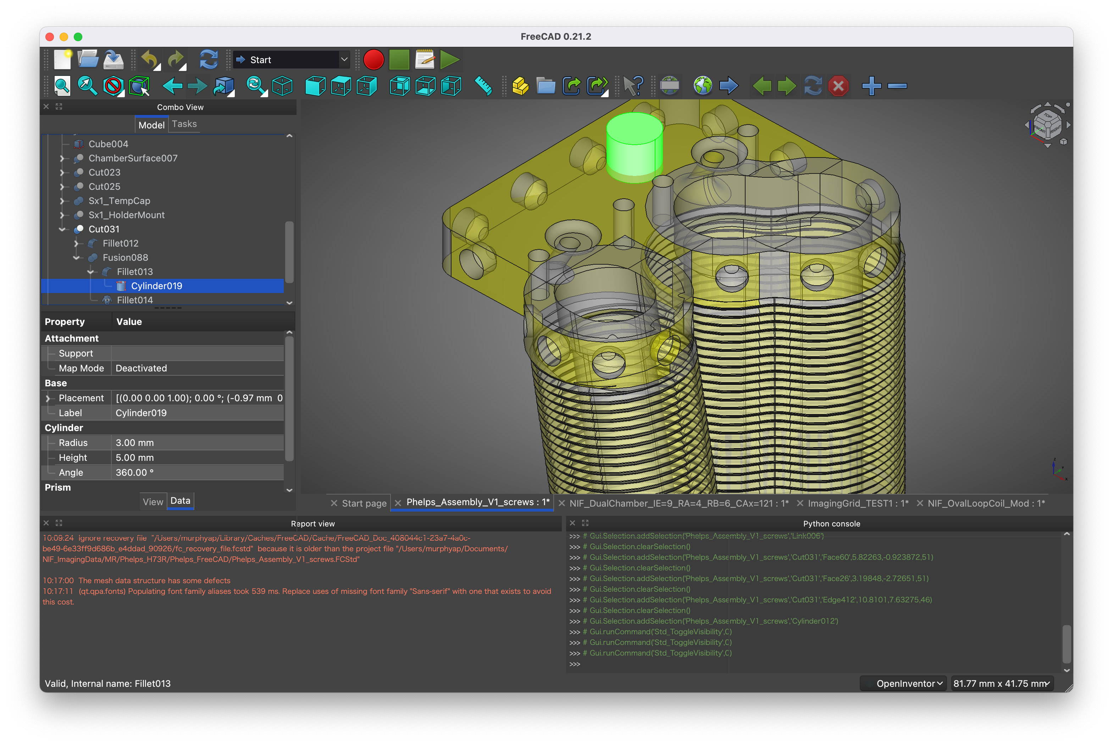The width and height of the screenshot is (1113, 745).
Task: Set the right view
Action: pos(366,86)
